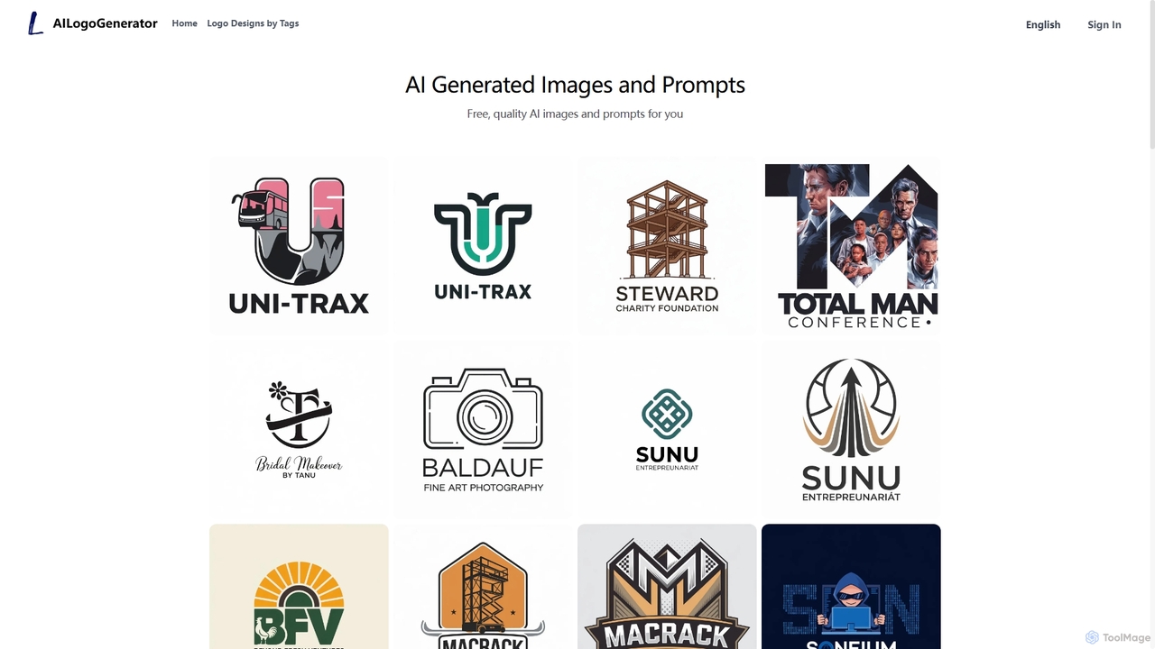The height and width of the screenshot is (649, 1155).
Task: Open the English language selector
Action: [x=1043, y=24]
